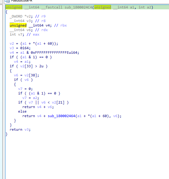
Task: Click the || operator in v7 condition
Action: tap(37, 102)
